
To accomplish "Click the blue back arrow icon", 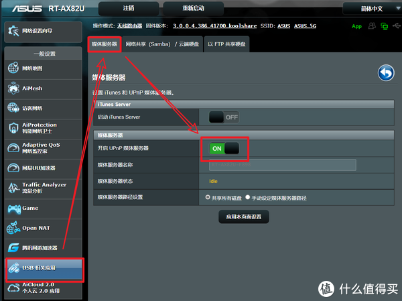I will click(386, 73).
